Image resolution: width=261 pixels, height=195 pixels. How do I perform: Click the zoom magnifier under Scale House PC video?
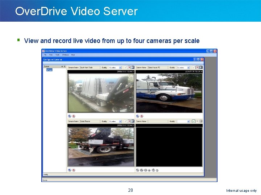coord(137,116)
